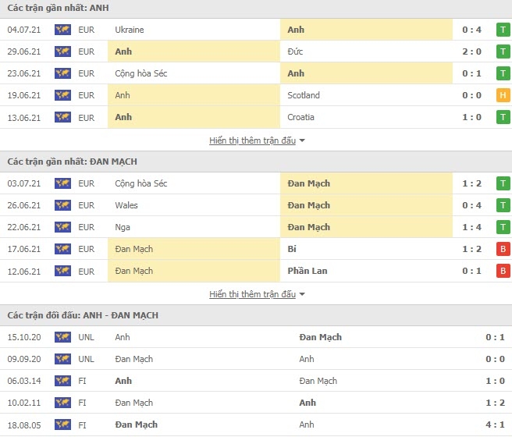Click the red B badge for Đan Mạch vs Bỉ

pos(503,249)
